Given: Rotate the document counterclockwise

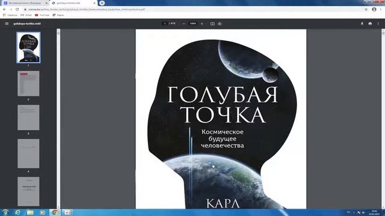Looking at the screenshot, I should pos(220,24).
